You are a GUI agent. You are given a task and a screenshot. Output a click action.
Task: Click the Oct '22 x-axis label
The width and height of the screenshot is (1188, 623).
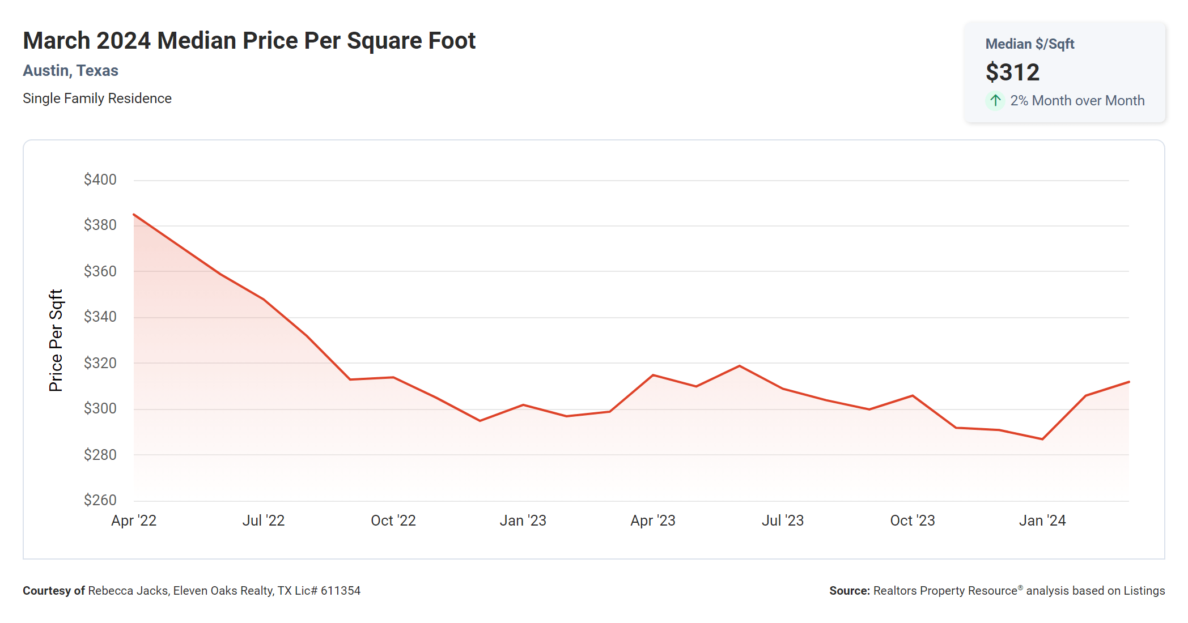(x=393, y=520)
